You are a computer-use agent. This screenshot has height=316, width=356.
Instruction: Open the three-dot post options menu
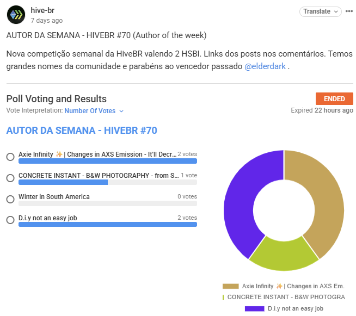coord(349,11)
